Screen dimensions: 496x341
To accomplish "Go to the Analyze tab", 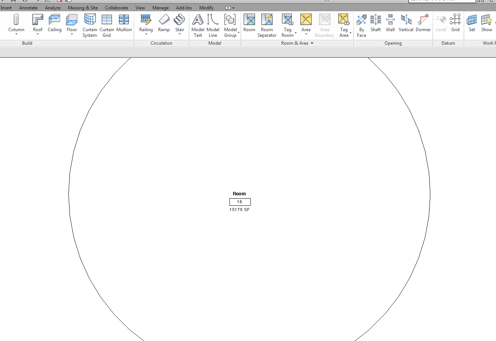I will [x=53, y=8].
